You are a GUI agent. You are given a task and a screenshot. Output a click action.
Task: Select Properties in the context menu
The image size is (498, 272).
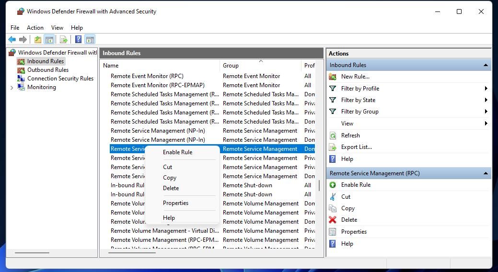175,203
